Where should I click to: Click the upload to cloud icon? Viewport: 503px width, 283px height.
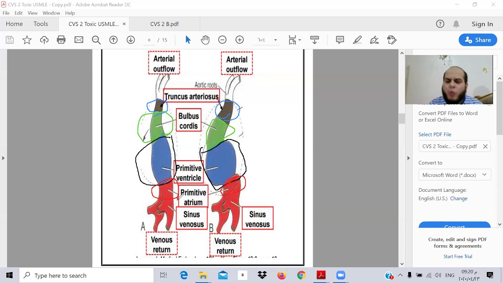(x=44, y=40)
